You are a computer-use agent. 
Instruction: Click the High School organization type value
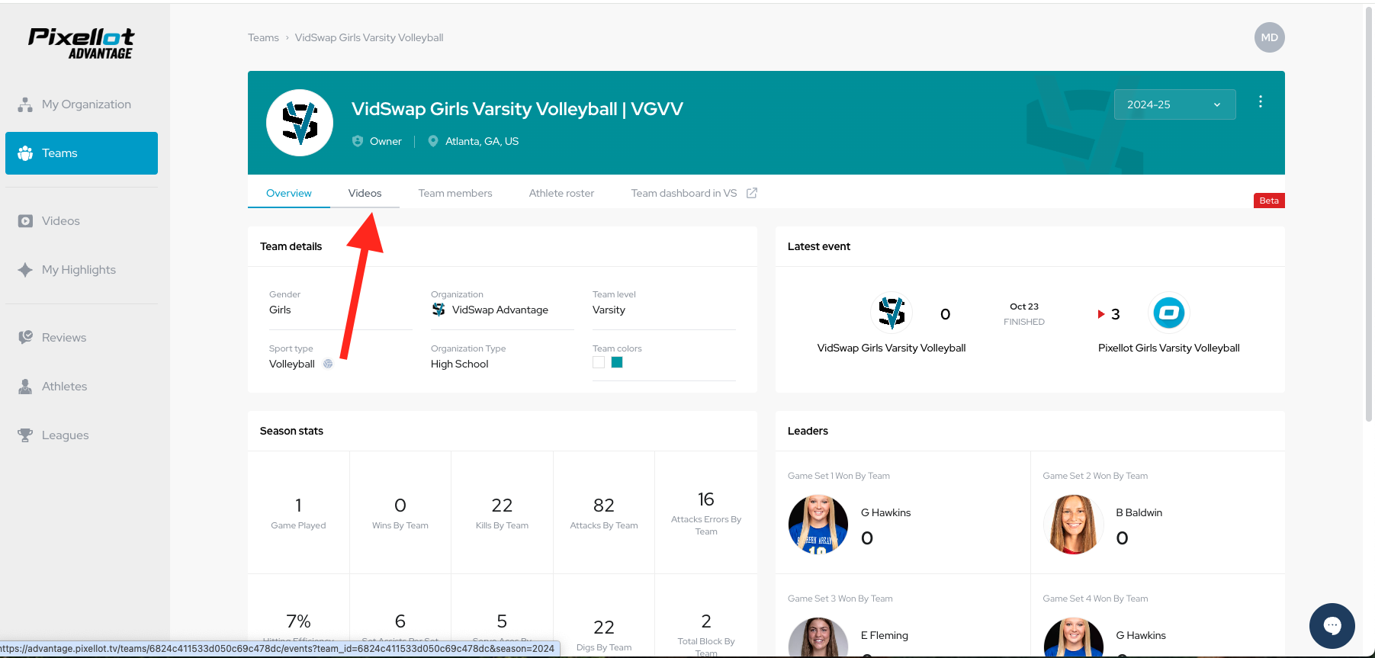[x=460, y=364]
